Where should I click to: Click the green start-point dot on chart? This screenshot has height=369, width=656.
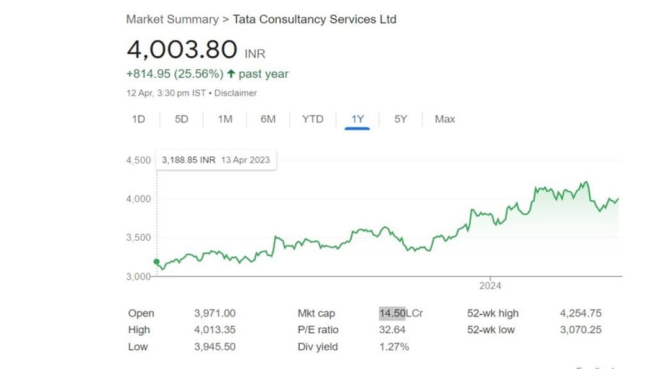point(156,261)
